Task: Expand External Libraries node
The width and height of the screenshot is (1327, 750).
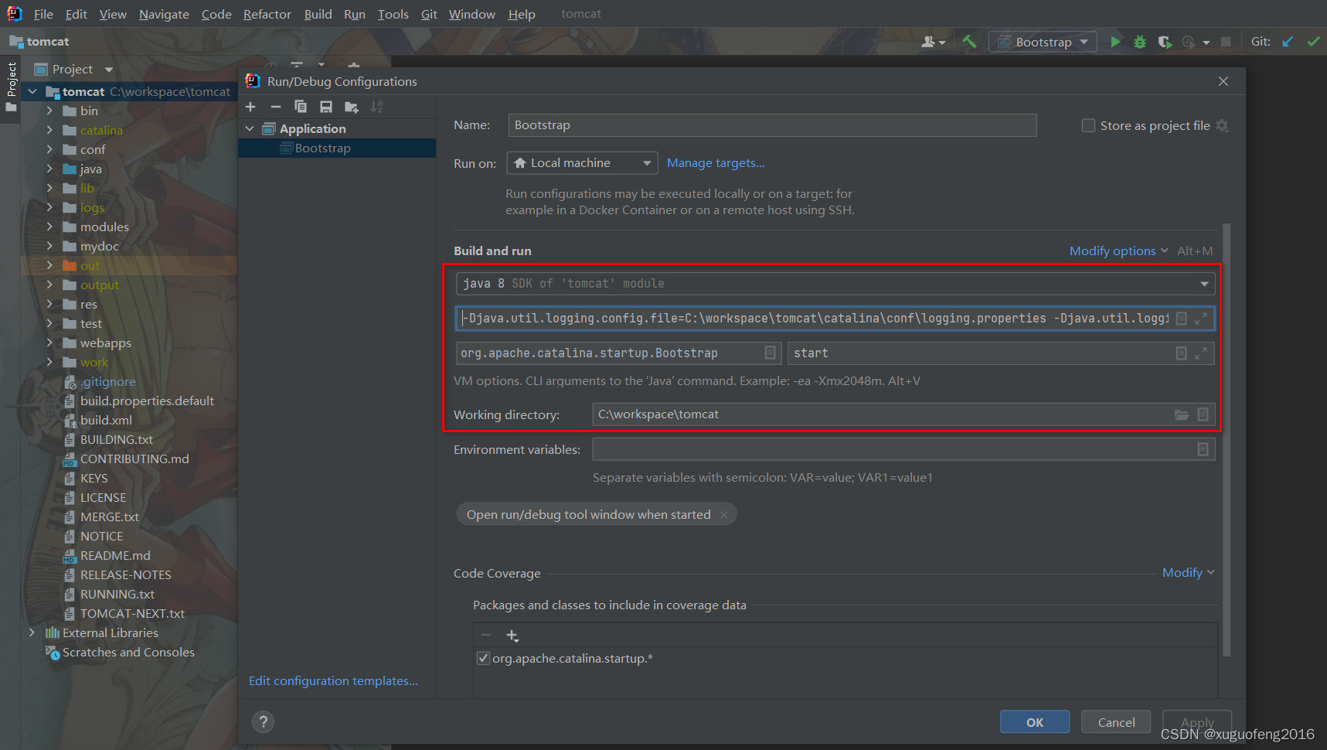Action: coord(32,632)
